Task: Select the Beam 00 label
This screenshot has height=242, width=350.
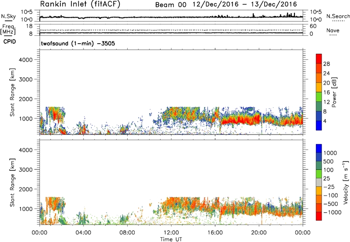Action: point(171,5)
